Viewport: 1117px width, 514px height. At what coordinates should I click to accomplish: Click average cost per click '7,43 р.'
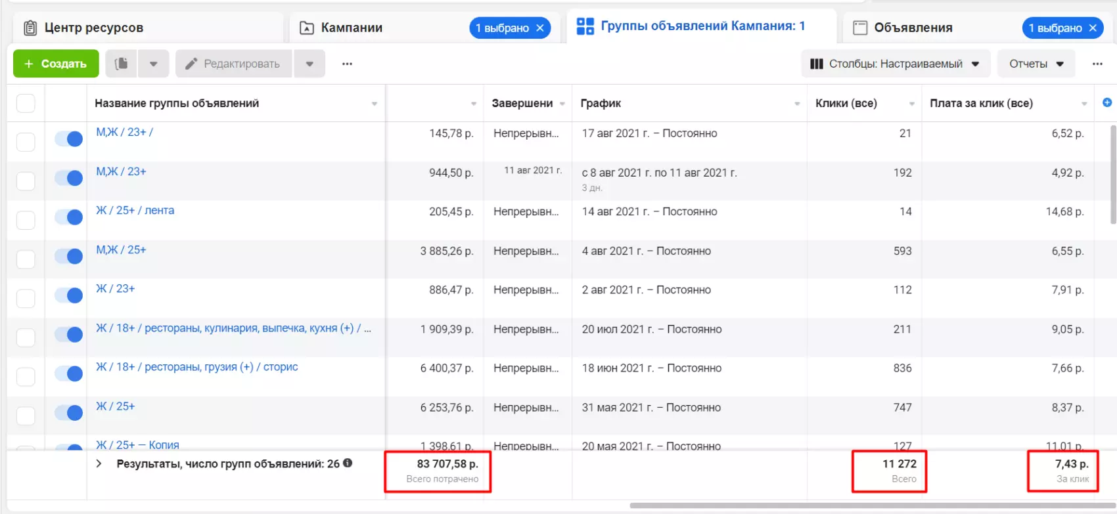[1072, 463]
